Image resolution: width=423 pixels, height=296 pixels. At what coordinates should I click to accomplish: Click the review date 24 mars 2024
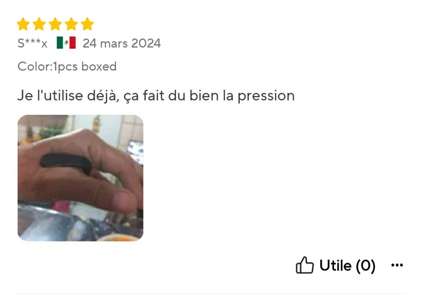pos(122,43)
